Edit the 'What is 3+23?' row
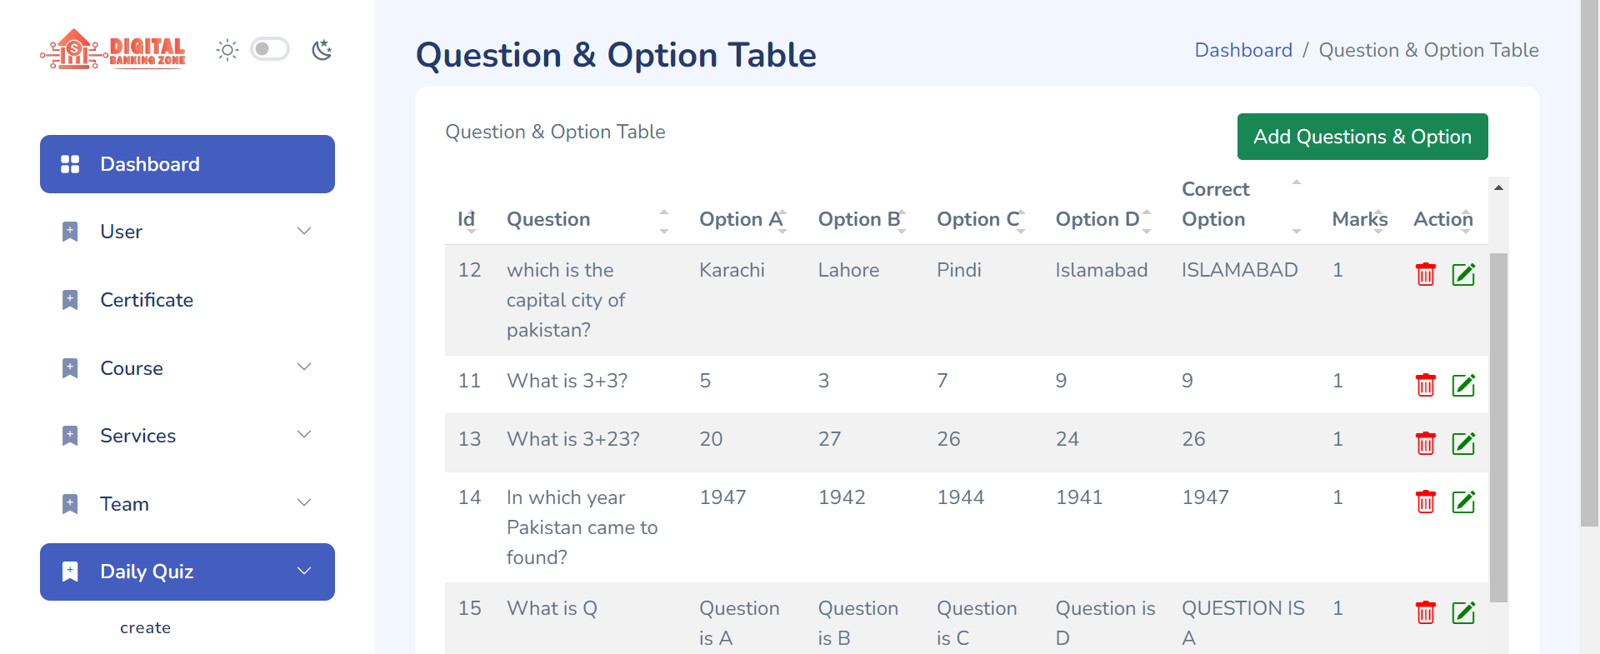 point(1463,443)
